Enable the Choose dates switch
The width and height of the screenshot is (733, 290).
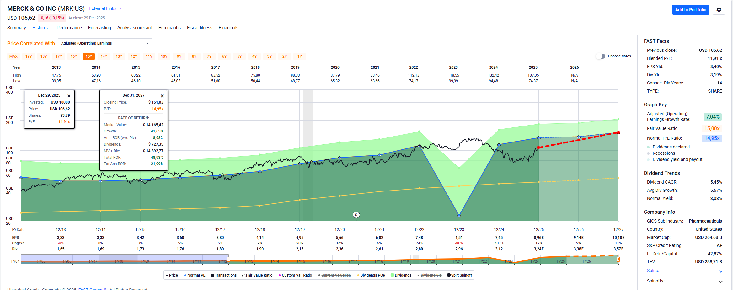[x=600, y=56]
